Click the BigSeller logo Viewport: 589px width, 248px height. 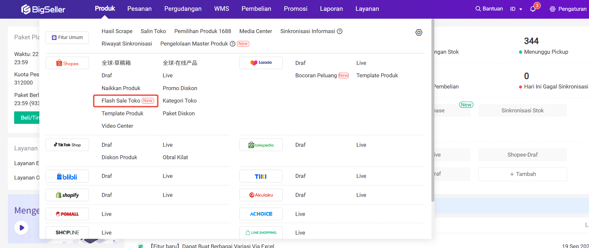(43, 9)
